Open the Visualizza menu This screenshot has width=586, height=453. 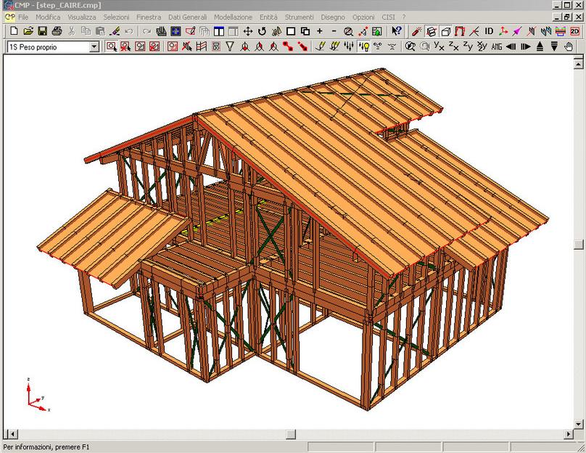click(82, 17)
